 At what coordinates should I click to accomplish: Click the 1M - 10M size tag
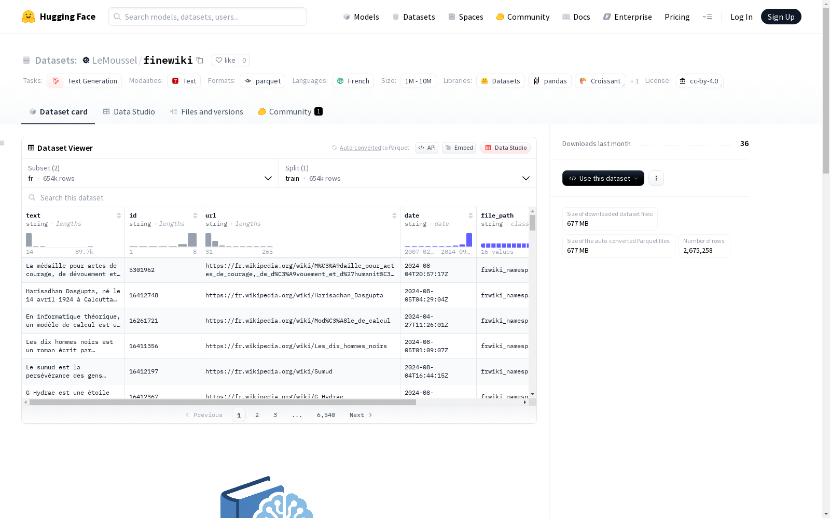pos(418,81)
